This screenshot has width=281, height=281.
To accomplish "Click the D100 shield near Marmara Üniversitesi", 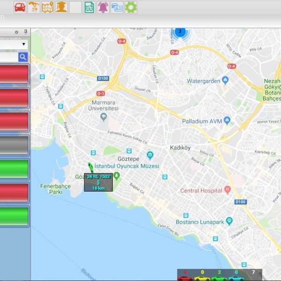I will click(103, 78).
